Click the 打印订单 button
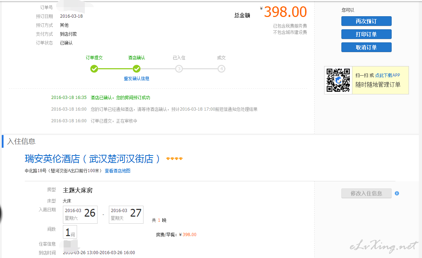Screen dimensions: 422x258 point(366,34)
